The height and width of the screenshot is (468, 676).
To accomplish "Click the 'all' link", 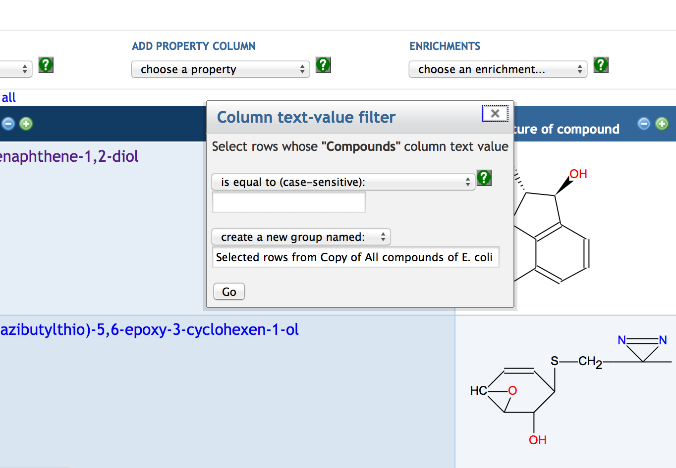I will click(8, 97).
